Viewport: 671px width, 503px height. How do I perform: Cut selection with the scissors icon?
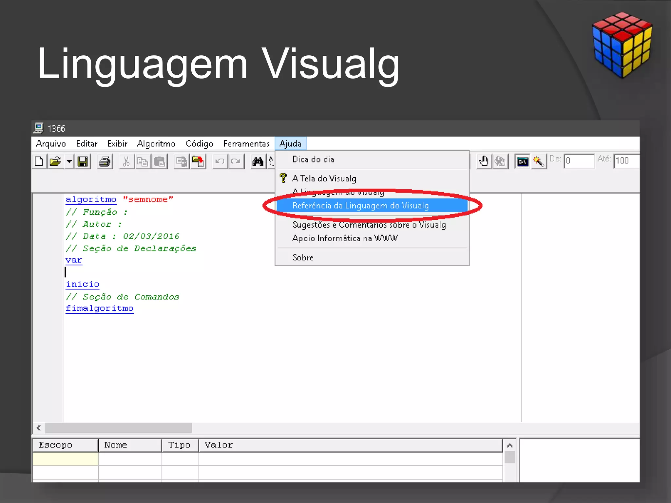126,161
